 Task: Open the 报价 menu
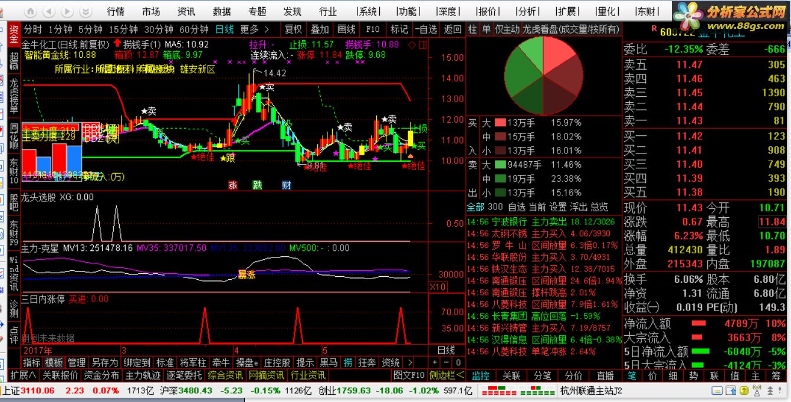[x=487, y=12]
